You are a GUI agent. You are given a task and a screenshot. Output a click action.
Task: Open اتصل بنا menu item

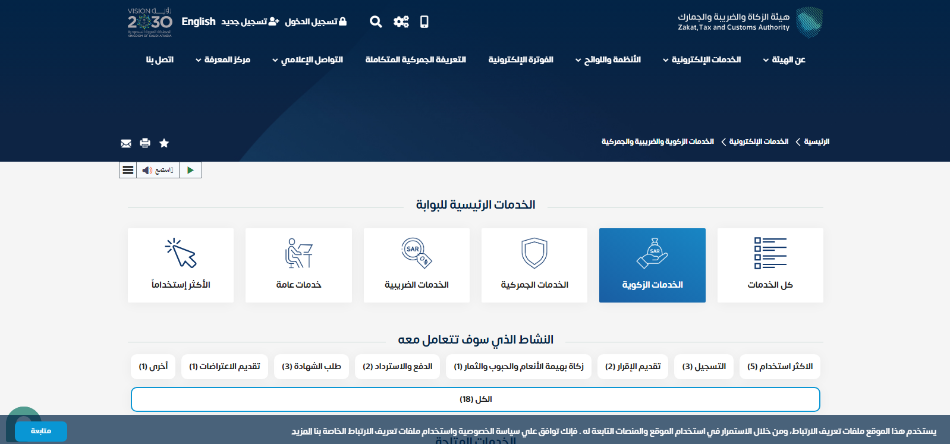(160, 59)
